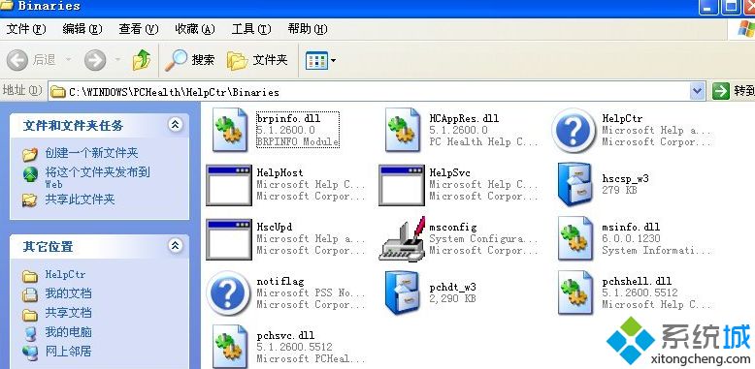Open 我的文档 link
The width and height of the screenshot is (755, 369).
click(x=68, y=293)
